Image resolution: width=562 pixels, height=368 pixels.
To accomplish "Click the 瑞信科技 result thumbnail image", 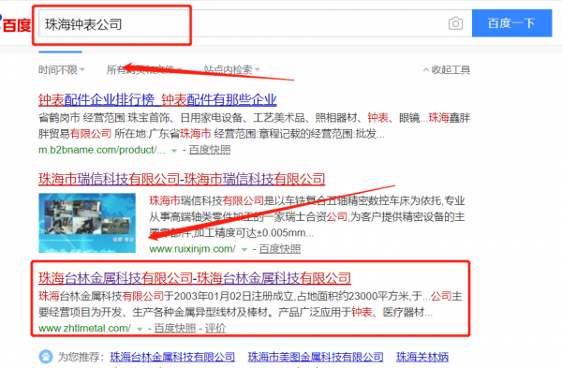I will click(x=87, y=223).
